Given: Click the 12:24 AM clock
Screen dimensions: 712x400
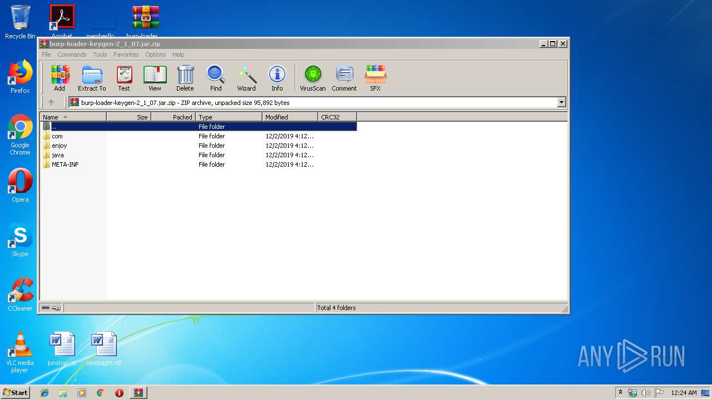Looking at the screenshot, I should coord(684,393).
